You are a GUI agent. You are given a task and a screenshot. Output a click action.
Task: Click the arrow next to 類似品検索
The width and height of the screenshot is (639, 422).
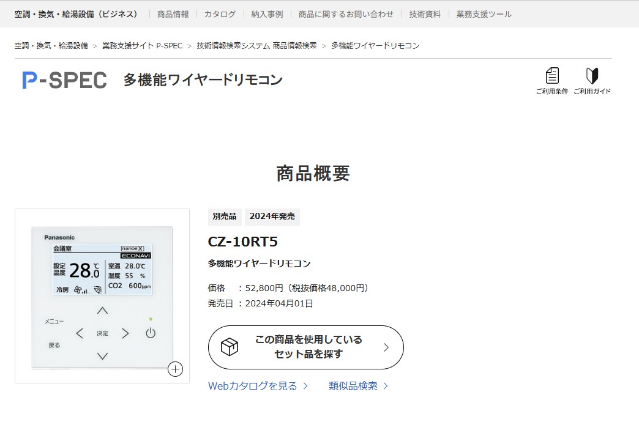[386, 386]
